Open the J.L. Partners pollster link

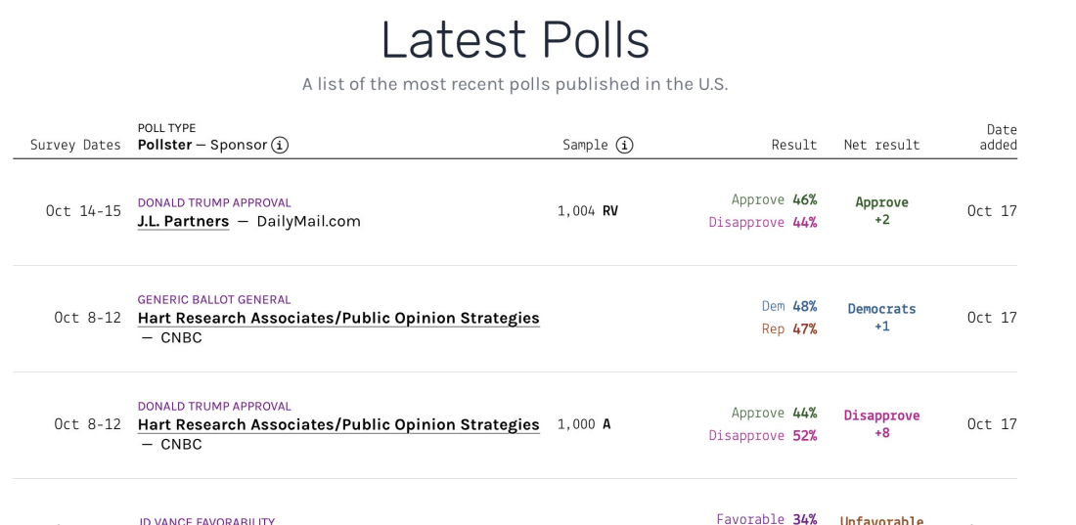point(183,221)
